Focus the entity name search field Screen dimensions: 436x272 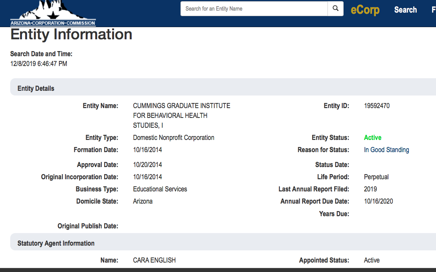click(x=254, y=9)
